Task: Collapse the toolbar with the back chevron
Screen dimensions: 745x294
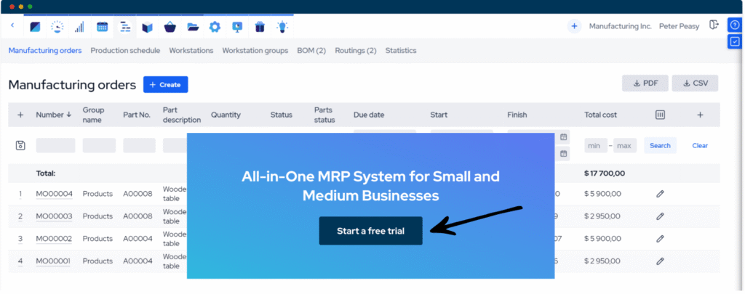Action: [x=12, y=25]
